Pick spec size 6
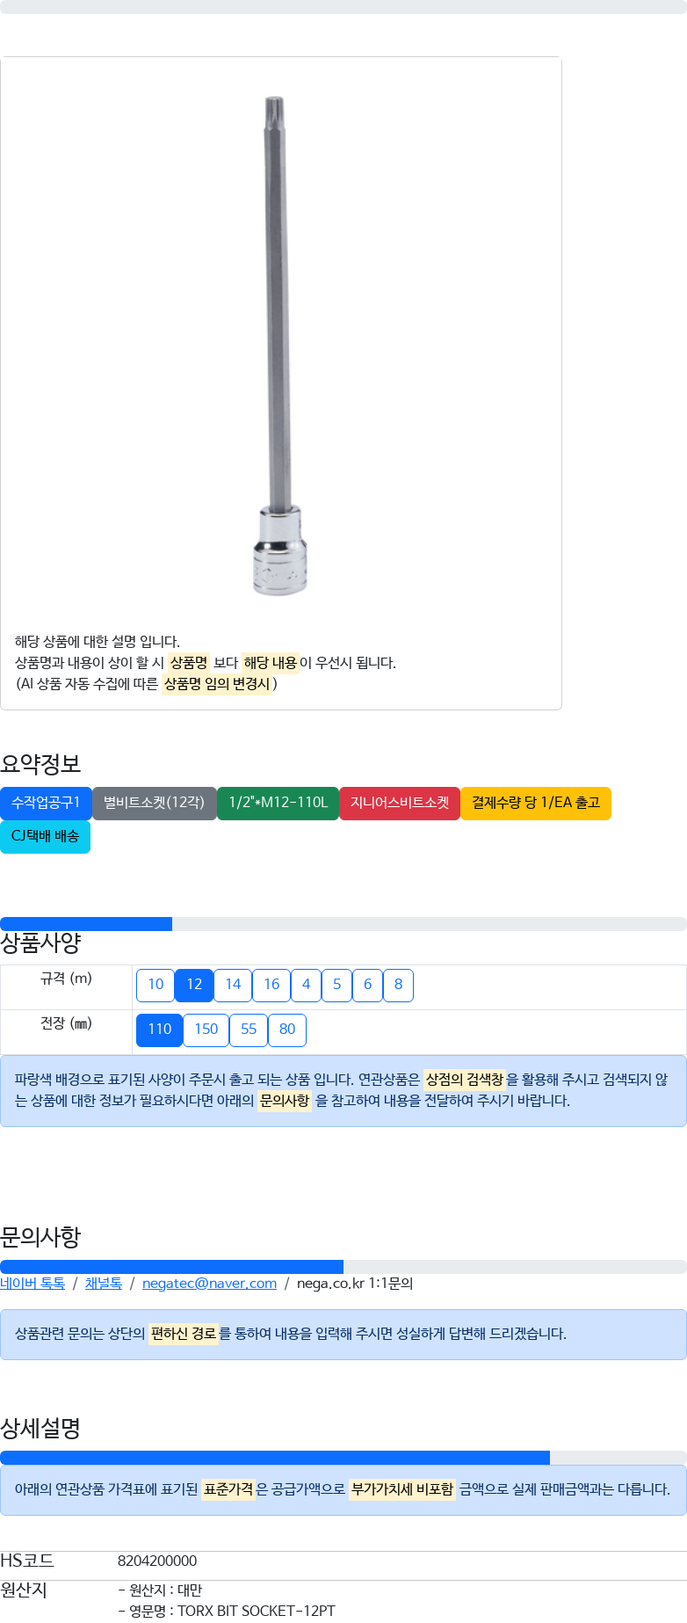Viewport: 687px width, 1623px height. click(367, 985)
